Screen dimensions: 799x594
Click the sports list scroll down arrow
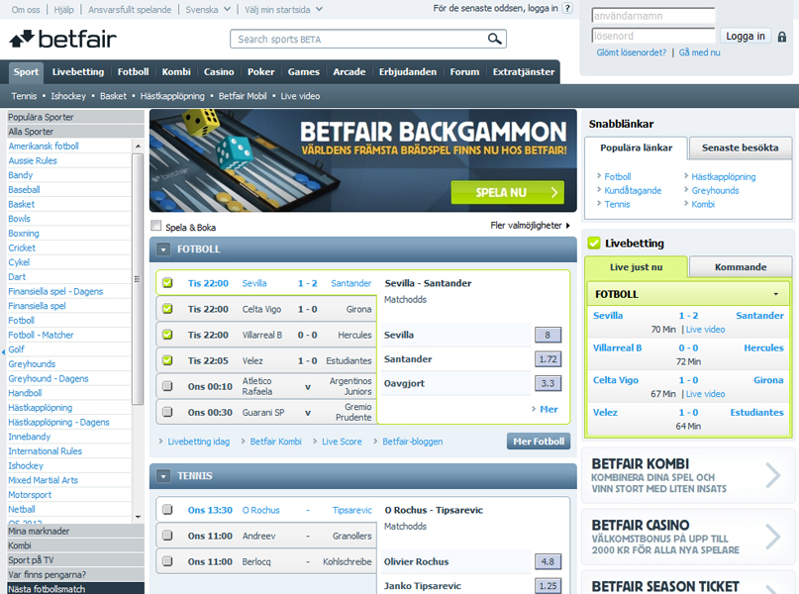pos(138,517)
